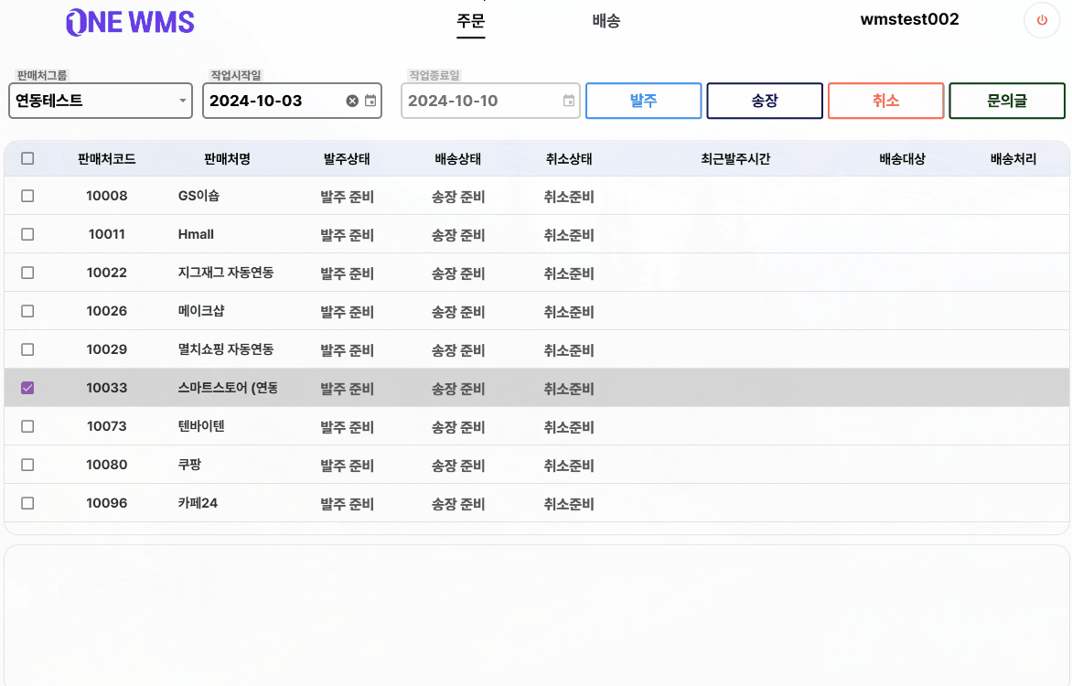This screenshot has height=686, width=1072.
Task: Check the box for GS이숍 row
Action: [27, 196]
